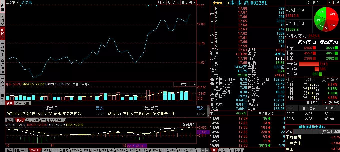Click the 排名 button in 资金分析

tap(336, 2)
